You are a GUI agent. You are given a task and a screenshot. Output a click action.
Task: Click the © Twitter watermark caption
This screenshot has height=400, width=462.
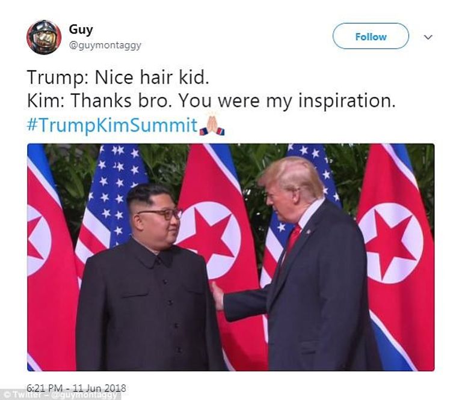60,395
